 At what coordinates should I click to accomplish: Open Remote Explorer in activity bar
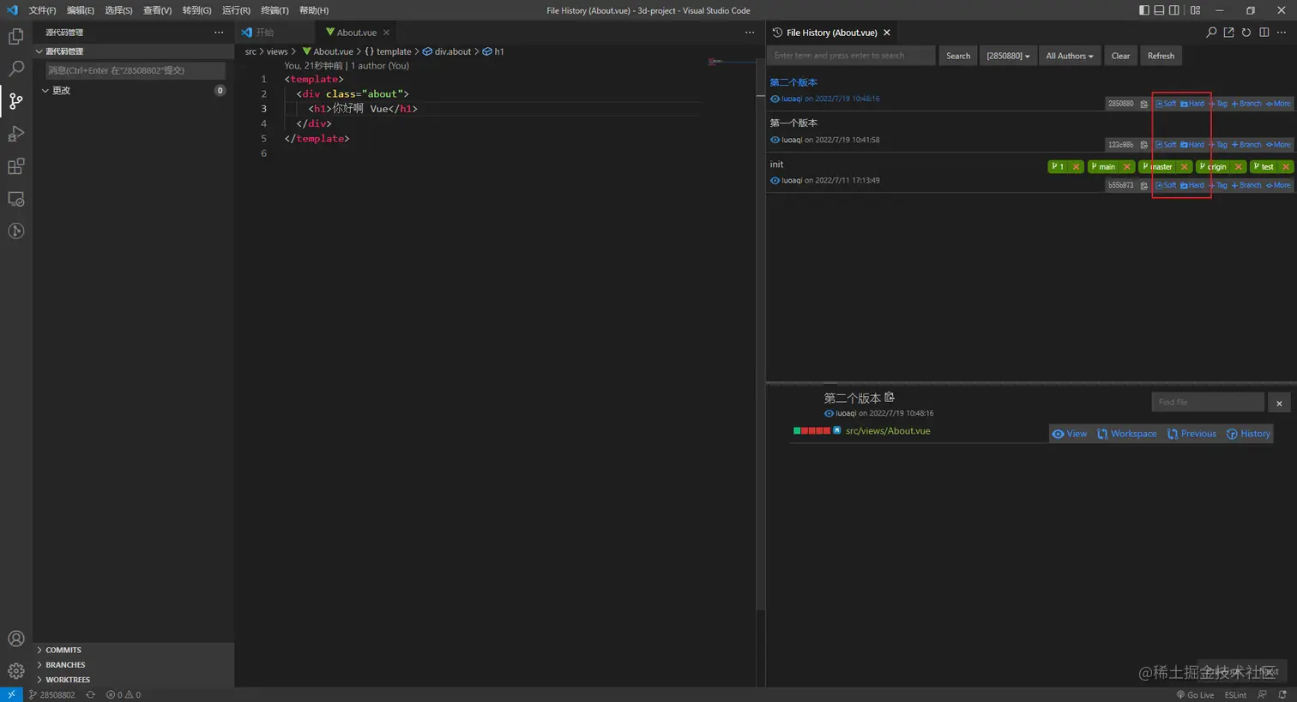point(15,199)
